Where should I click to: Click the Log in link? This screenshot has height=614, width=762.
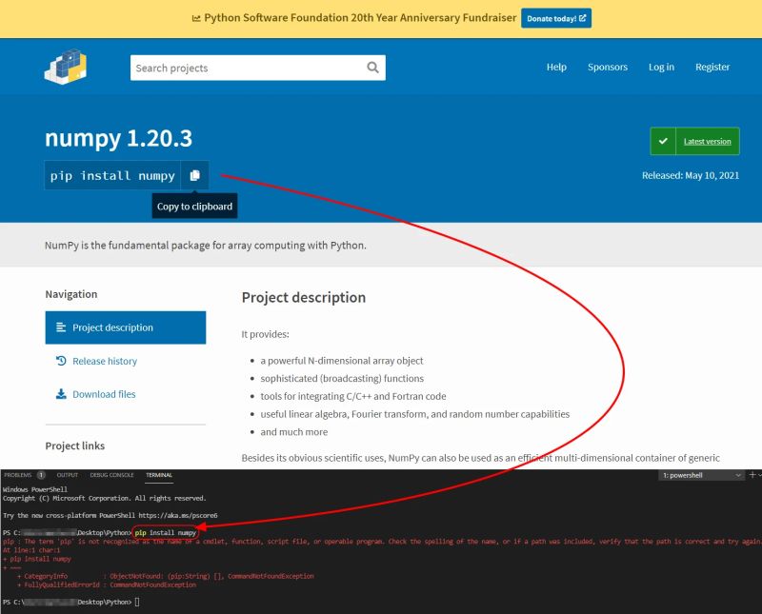click(x=661, y=67)
